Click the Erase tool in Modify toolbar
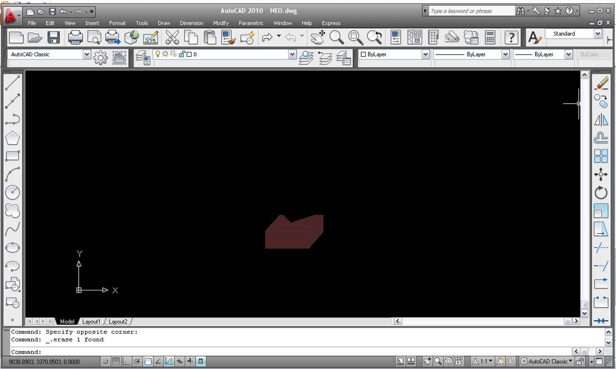 601,83
